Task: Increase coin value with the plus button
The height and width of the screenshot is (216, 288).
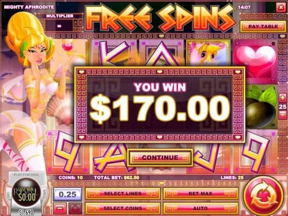Action: 75,208
